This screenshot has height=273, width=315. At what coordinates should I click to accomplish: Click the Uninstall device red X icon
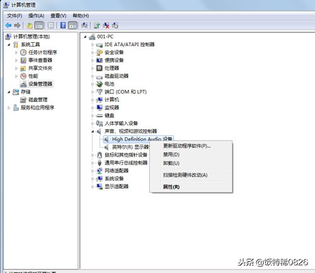pyautogui.click(x=106, y=25)
